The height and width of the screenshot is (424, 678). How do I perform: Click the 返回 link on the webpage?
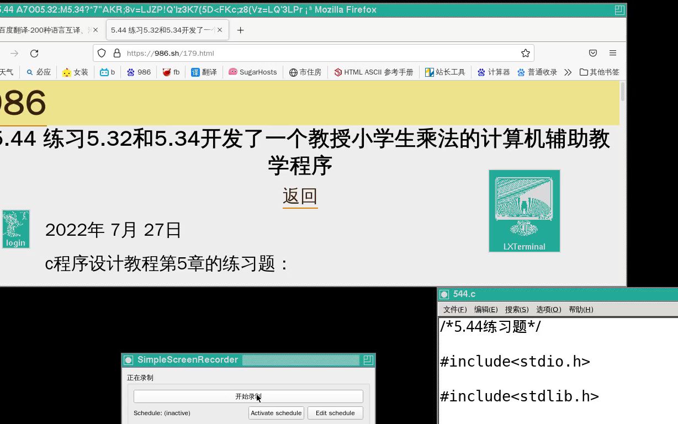pos(300,196)
